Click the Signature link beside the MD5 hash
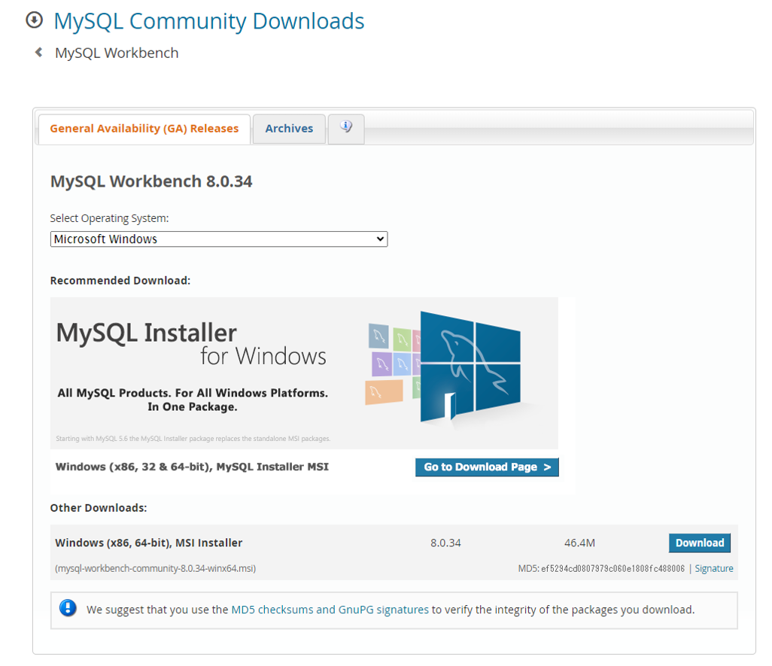772x666 pixels. (x=713, y=568)
